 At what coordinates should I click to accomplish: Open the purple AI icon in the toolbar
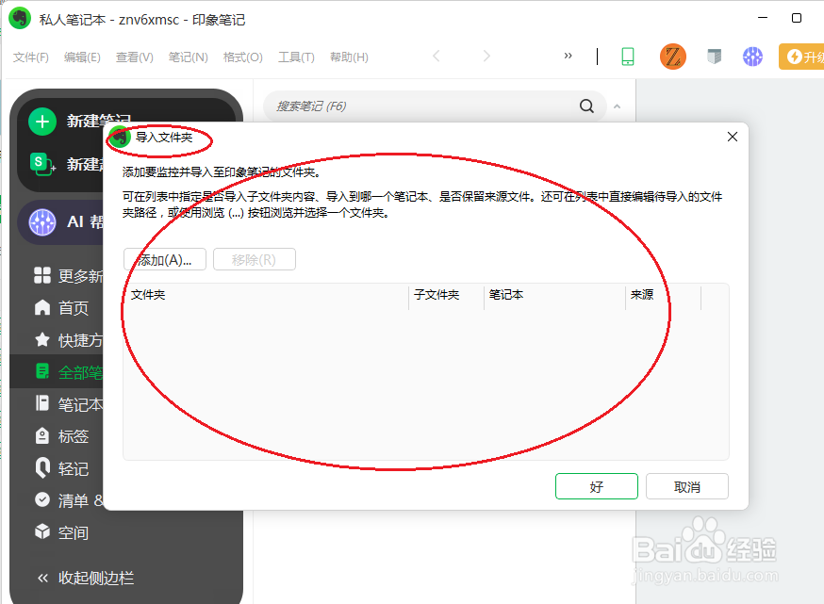click(751, 57)
